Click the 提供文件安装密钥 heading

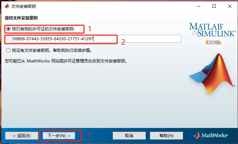click(x=21, y=18)
